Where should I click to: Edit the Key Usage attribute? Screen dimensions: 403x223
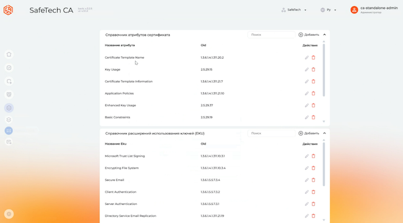[x=307, y=70]
